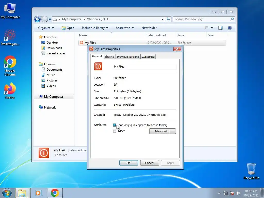Switch to the Previous Versions tab

128,57
